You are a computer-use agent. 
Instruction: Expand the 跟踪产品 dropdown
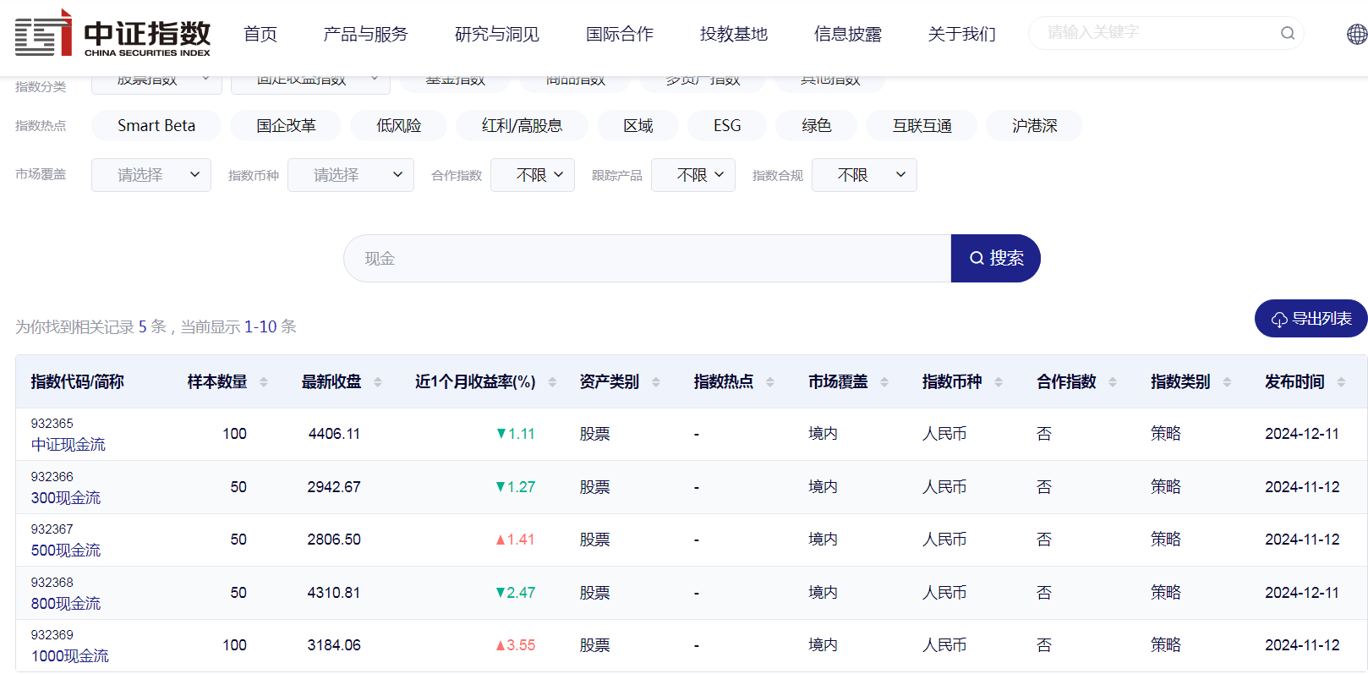click(692, 175)
